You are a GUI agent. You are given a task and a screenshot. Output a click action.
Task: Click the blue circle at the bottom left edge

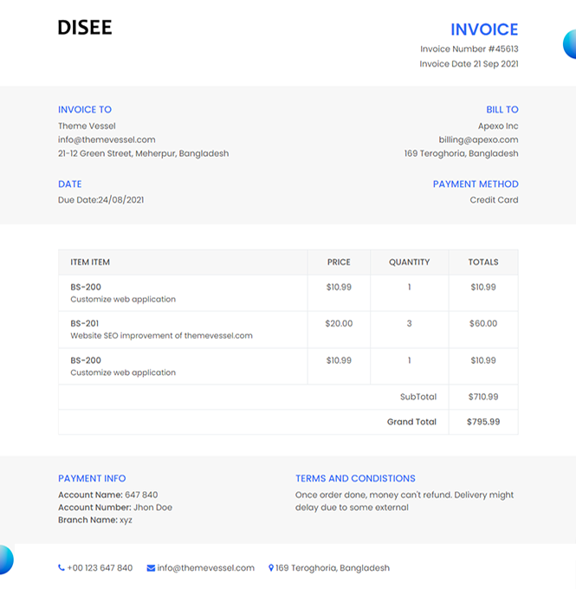point(4,560)
